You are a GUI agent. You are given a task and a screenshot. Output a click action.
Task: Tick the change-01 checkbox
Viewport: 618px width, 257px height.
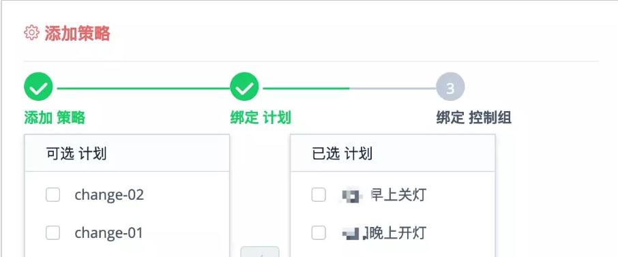click(x=53, y=233)
